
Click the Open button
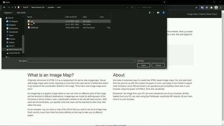point(143,65)
